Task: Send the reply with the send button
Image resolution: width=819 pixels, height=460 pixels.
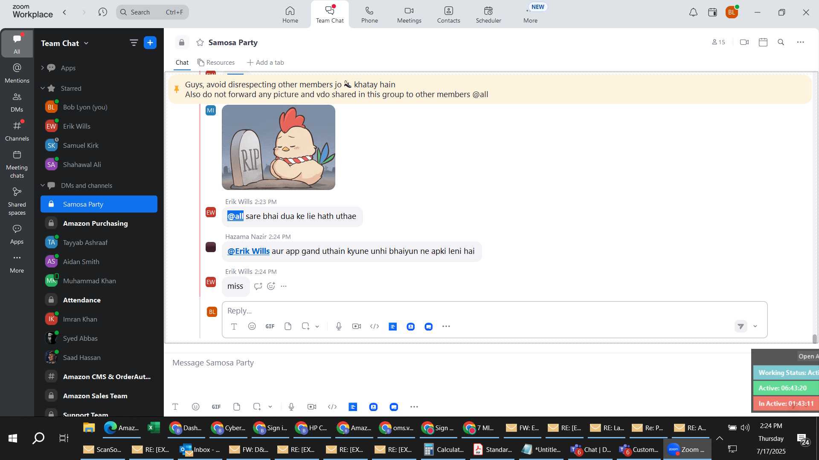Action: pyautogui.click(x=741, y=327)
